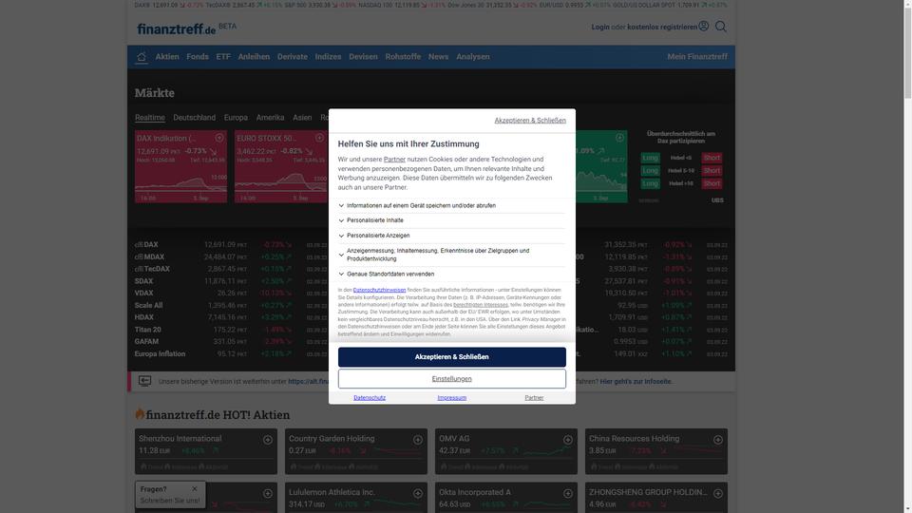Click Short button for Hebel 5-10
This screenshot has height=513, width=912.
712,170
